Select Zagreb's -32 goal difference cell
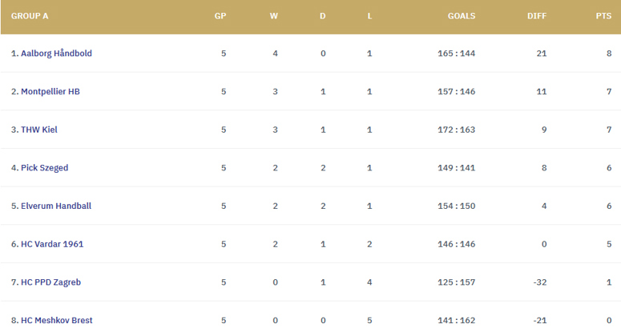The width and height of the screenshot is (621, 336). pos(540,282)
